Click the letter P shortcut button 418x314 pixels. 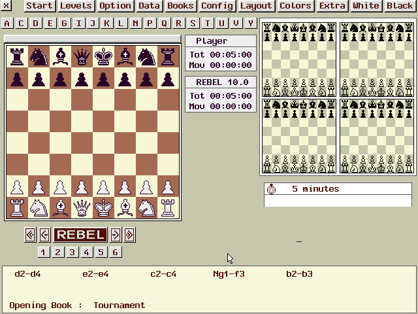click(150, 24)
